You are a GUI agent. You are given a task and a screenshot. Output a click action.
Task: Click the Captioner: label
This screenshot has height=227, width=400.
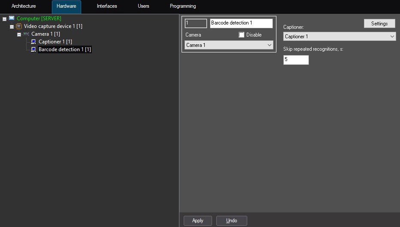coord(294,27)
